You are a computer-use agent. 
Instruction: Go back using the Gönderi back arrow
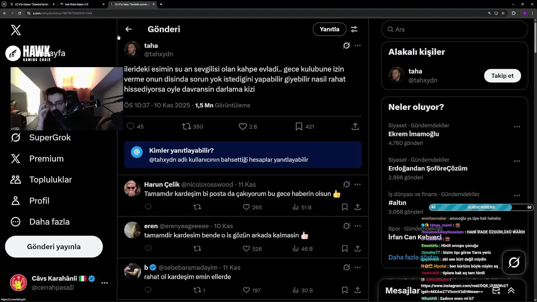tap(128, 29)
